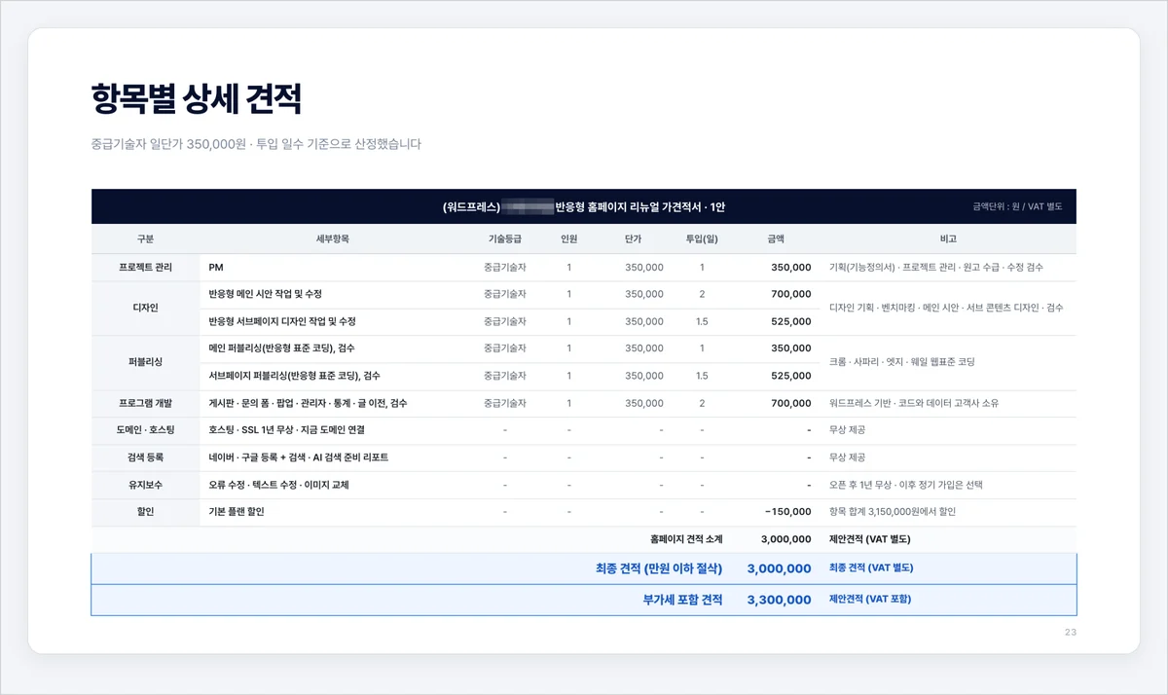Click the PM row note '기획(기능정의서) · 프로젝트 관리'
This screenshot has height=695, width=1168.
point(935,267)
